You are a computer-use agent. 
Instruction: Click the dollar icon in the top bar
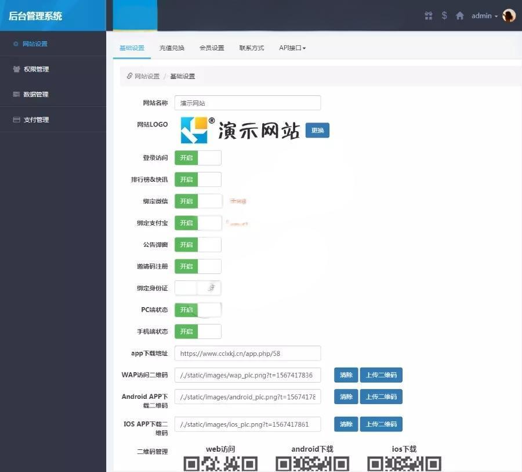tap(444, 16)
